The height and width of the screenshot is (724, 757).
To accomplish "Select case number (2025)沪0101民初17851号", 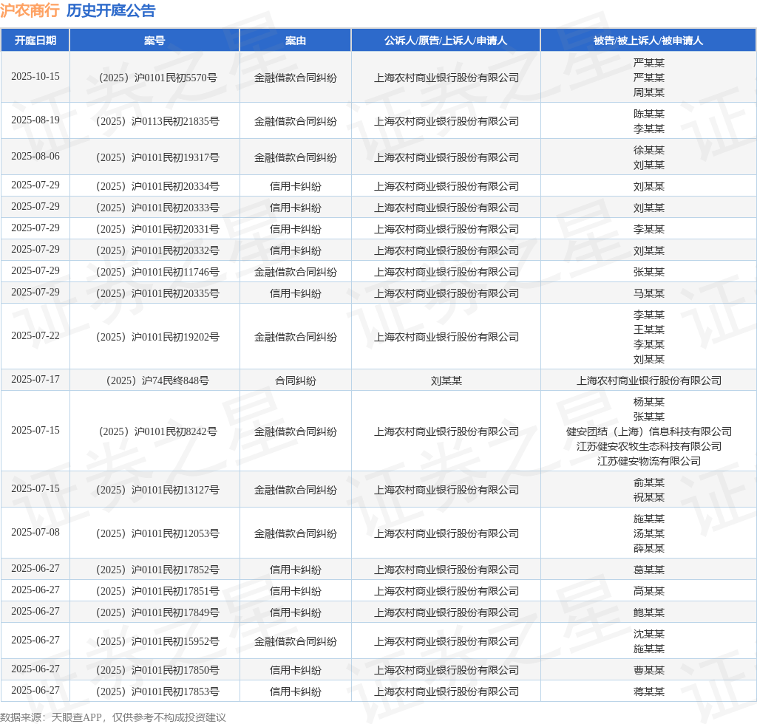I will [x=158, y=591].
